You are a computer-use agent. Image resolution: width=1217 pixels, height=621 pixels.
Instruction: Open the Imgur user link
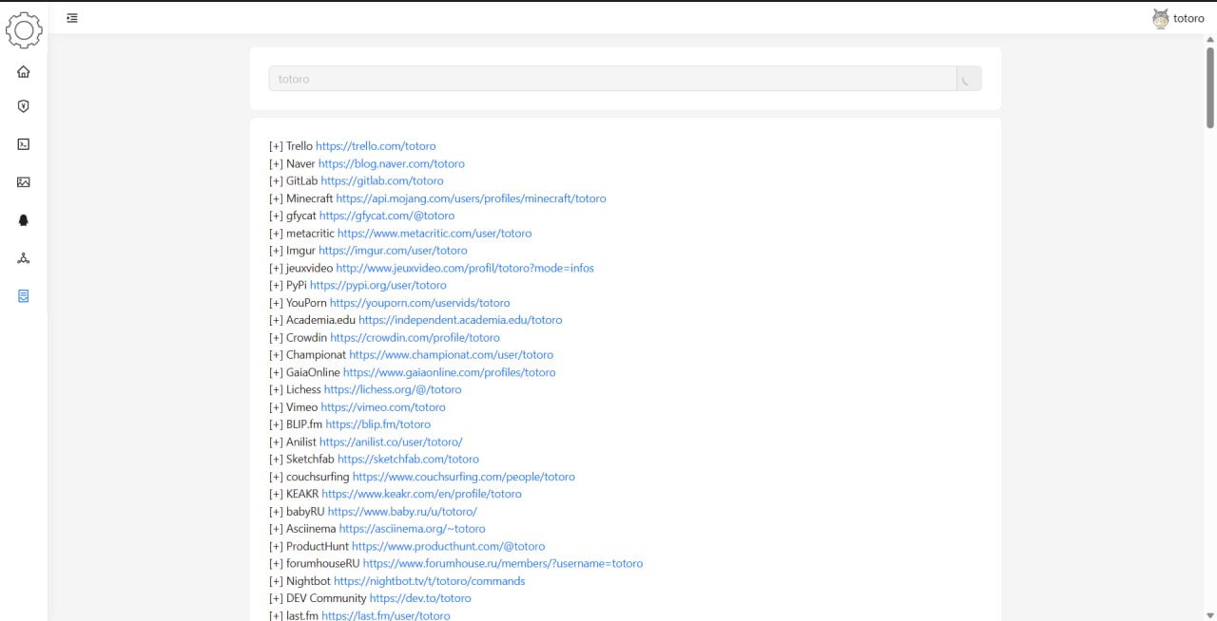click(393, 251)
